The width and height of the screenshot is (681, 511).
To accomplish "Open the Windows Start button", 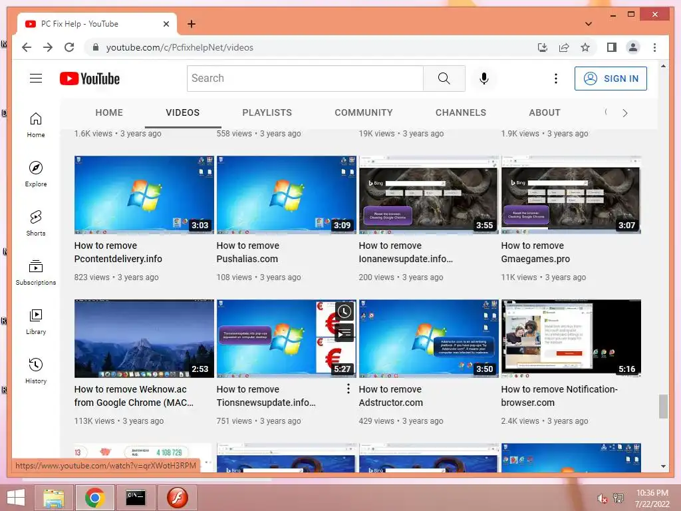I will (16, 498).
